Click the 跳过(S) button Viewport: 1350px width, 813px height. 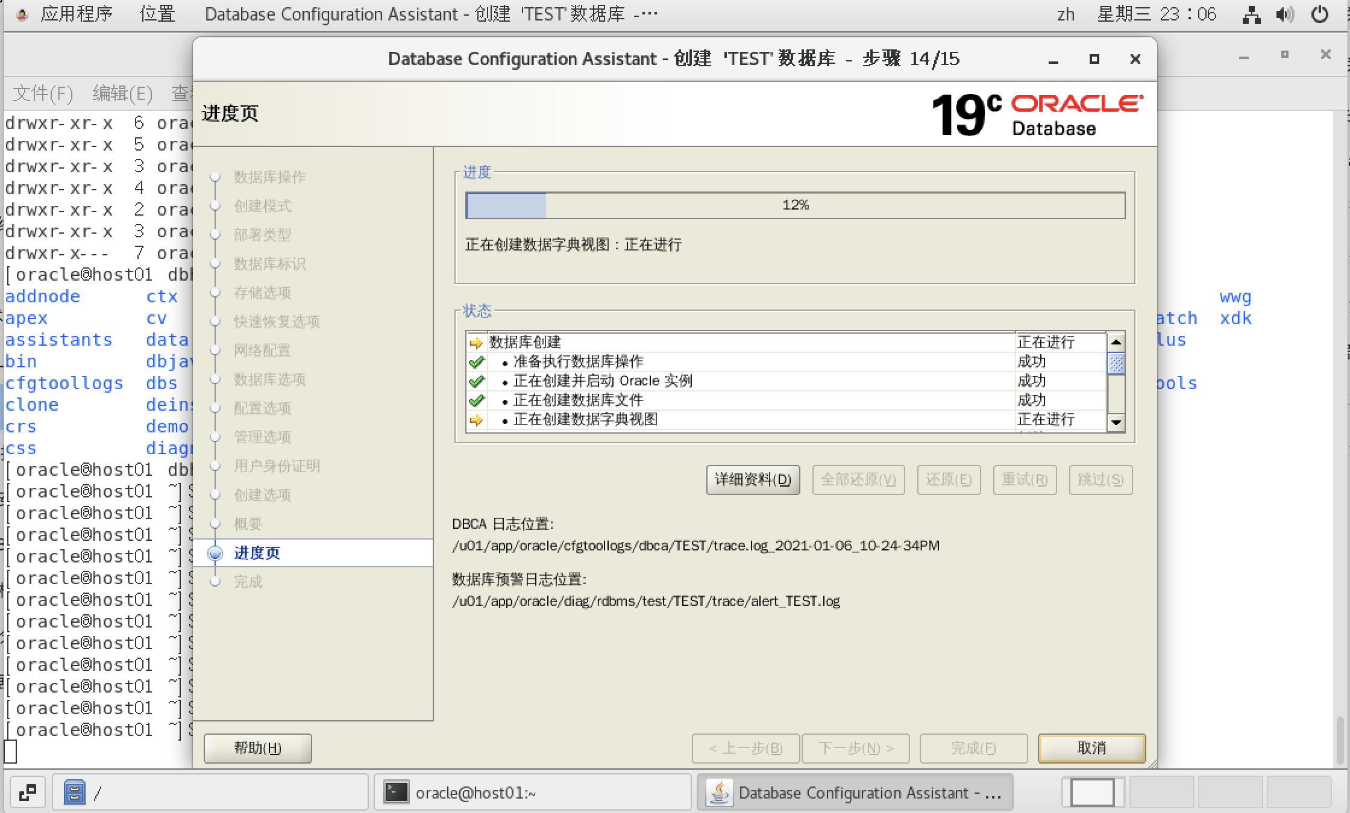coord(1100,480)
